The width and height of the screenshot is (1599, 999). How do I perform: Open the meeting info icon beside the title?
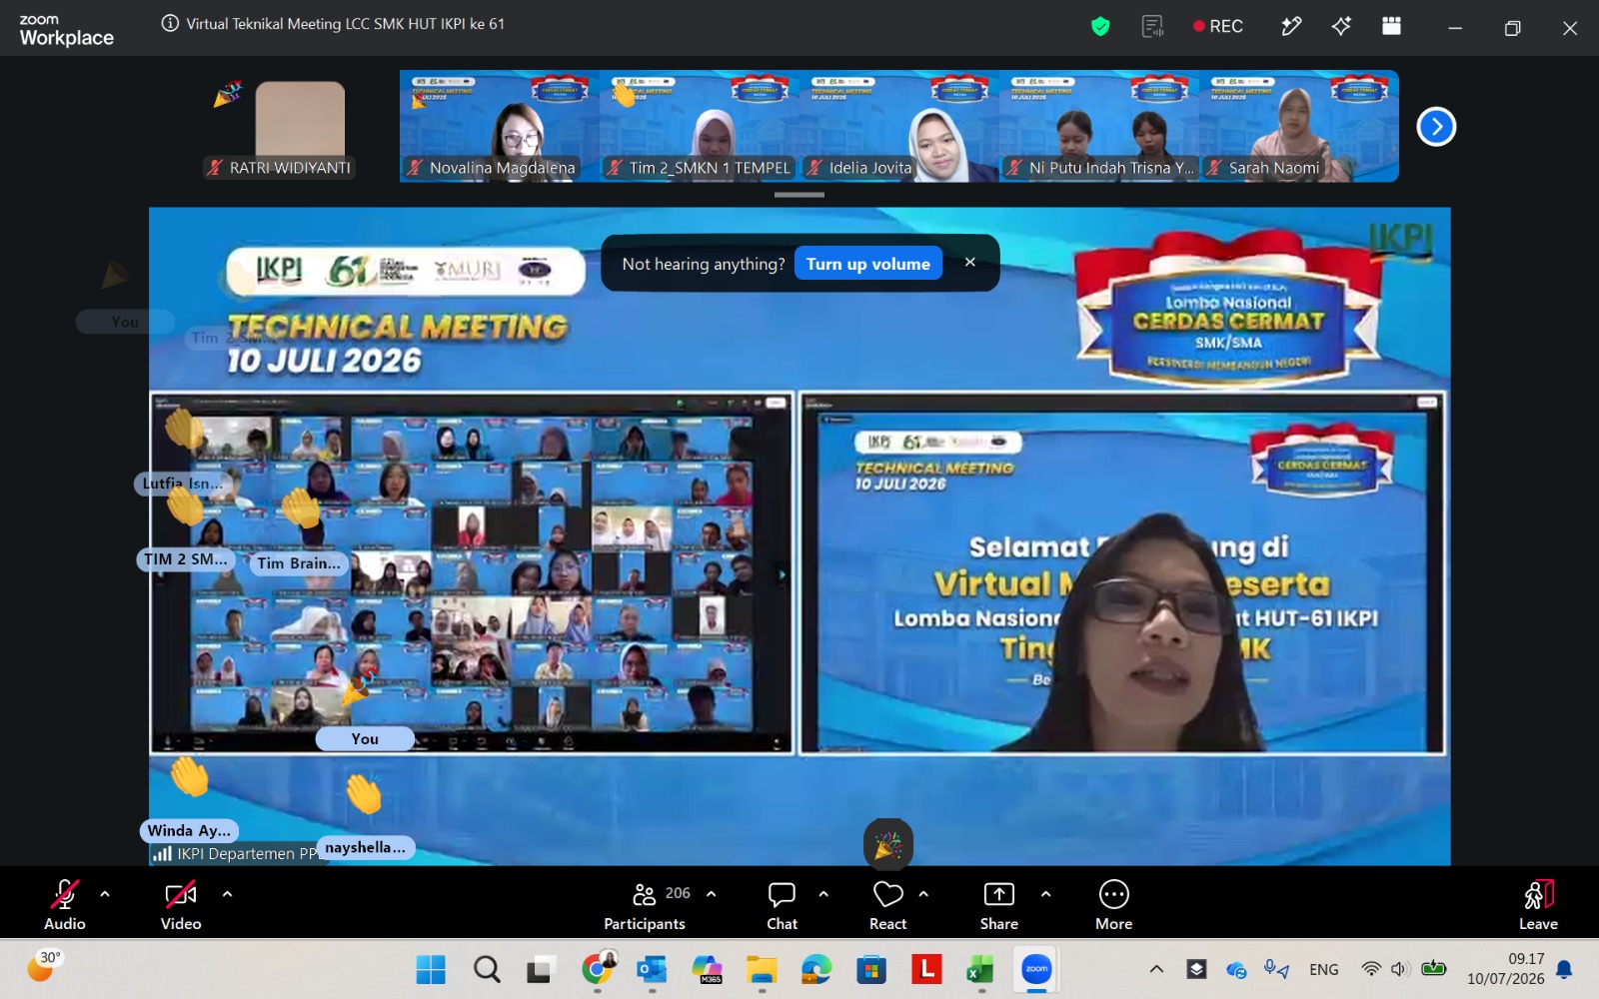pyautogui.click(x=171, y=24)
